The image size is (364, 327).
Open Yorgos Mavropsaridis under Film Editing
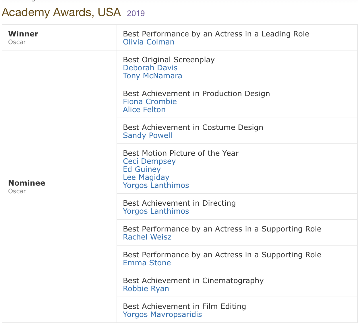[x=162, y=314]
